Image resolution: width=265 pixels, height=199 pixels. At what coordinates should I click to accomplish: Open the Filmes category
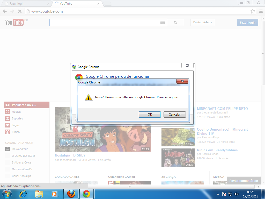(x=16, y=132)
